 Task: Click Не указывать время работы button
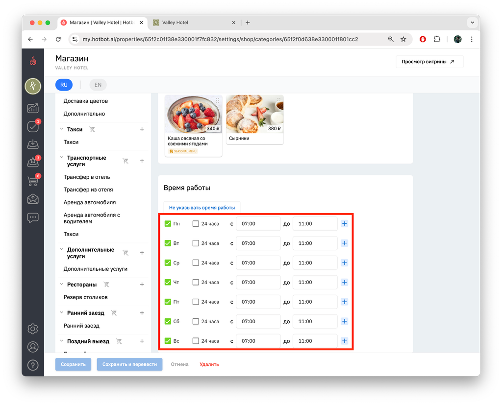pos(202,208)
